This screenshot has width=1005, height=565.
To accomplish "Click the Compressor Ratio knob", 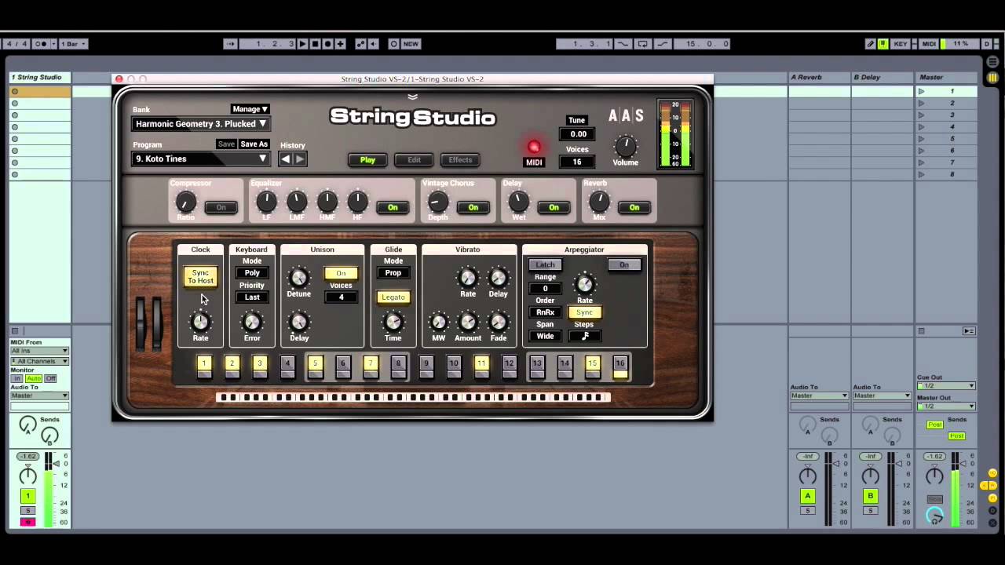I will click(x=185, y=202).
